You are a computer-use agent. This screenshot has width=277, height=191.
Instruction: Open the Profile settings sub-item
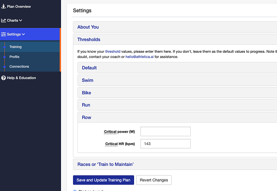[x=14, y=57]
